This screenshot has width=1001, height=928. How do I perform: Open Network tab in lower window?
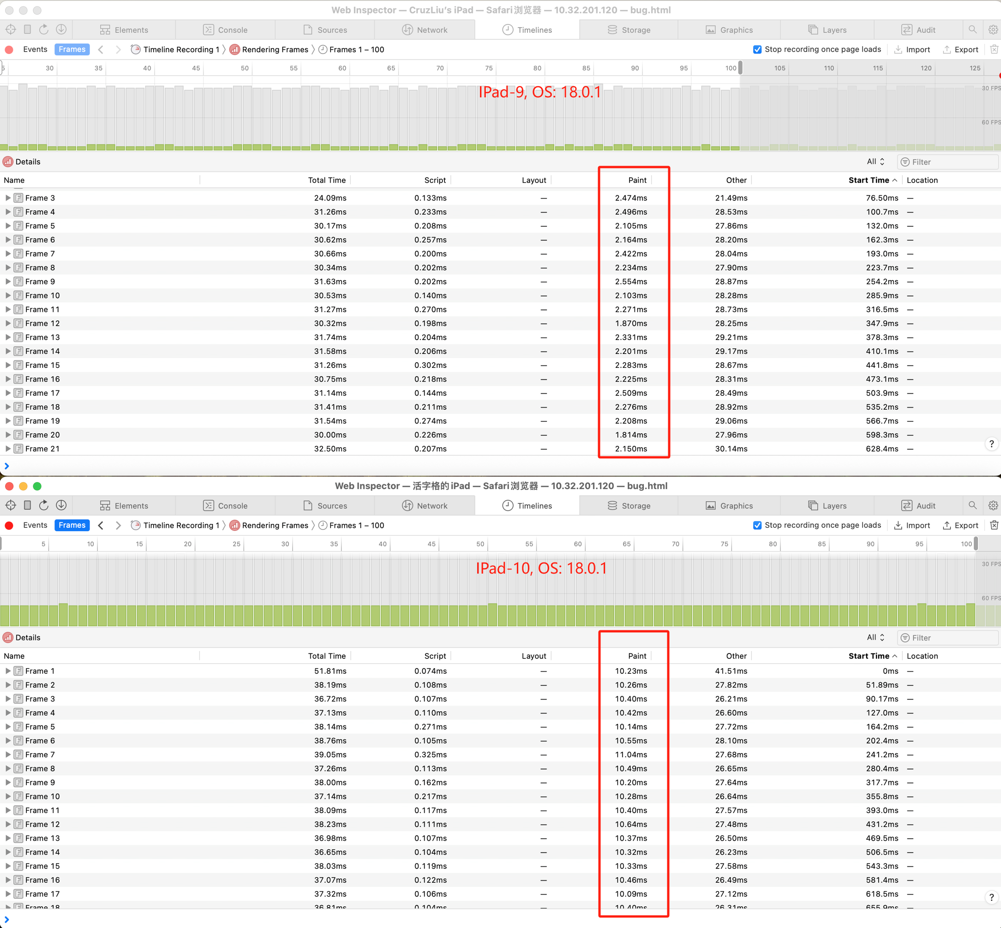pyautogui.click(x=425, y=506)
